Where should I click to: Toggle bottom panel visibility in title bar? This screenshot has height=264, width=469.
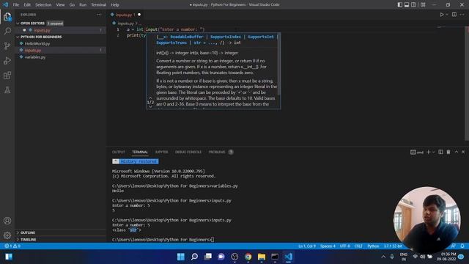point(407,4)
